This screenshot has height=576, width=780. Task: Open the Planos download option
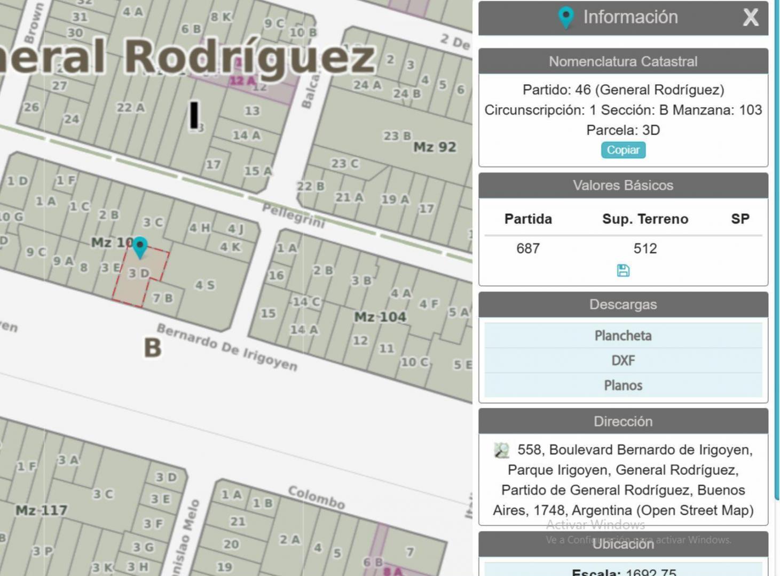623,385
